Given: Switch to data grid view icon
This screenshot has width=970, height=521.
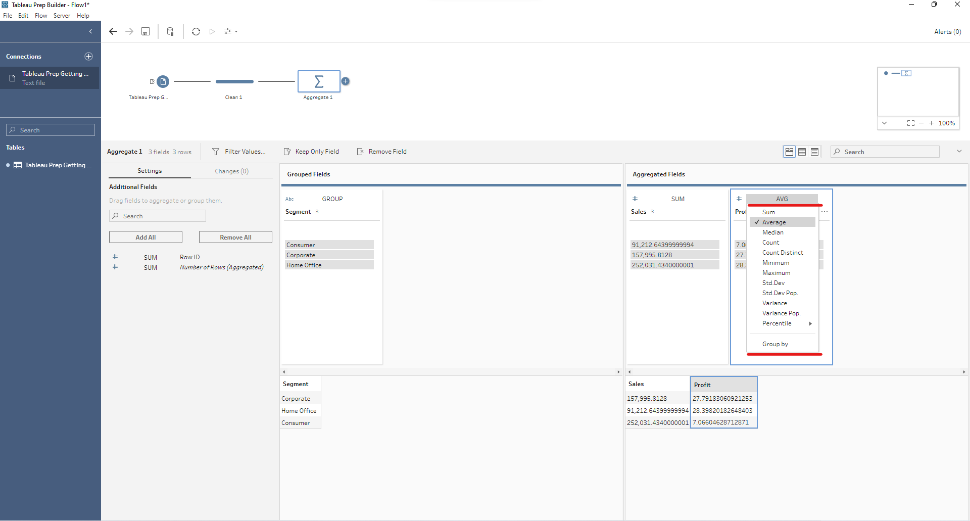Looking at the screenshot, I should [802, 152].
